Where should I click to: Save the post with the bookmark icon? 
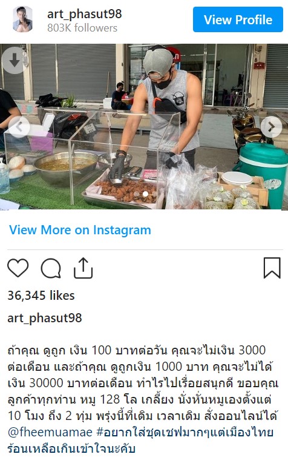272,268
